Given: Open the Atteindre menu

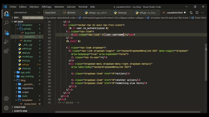Looking at the screenshot, I should 59,7.
